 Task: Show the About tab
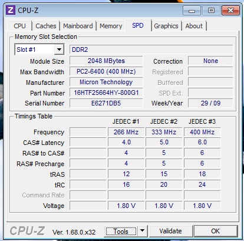(x=194, y=26)
